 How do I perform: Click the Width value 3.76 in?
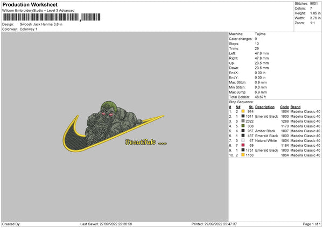point(315,18)
